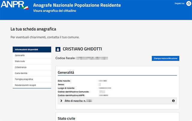Click Anagrafe Nazionale Popolazione Residente title
This screenshot has width=192, height=121.
pyautogui.click(x=77, y=5)
